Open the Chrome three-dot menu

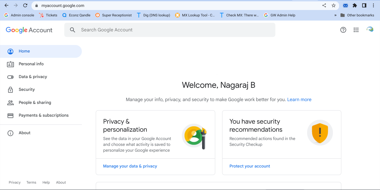373,5
